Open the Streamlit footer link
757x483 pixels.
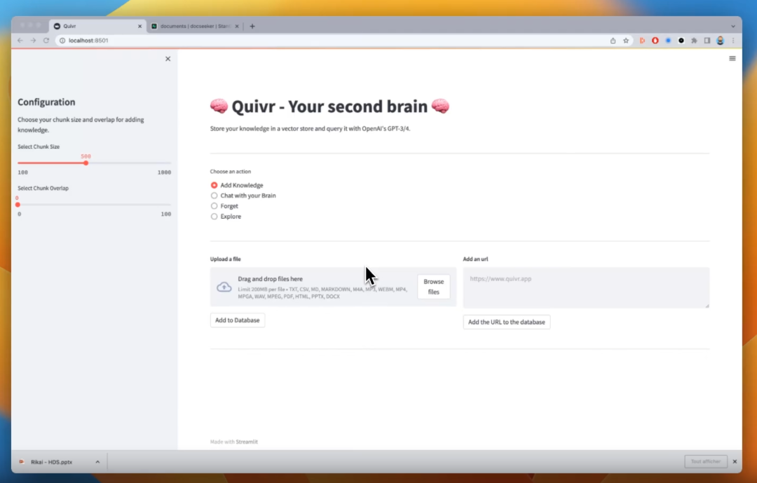point(247,442)
